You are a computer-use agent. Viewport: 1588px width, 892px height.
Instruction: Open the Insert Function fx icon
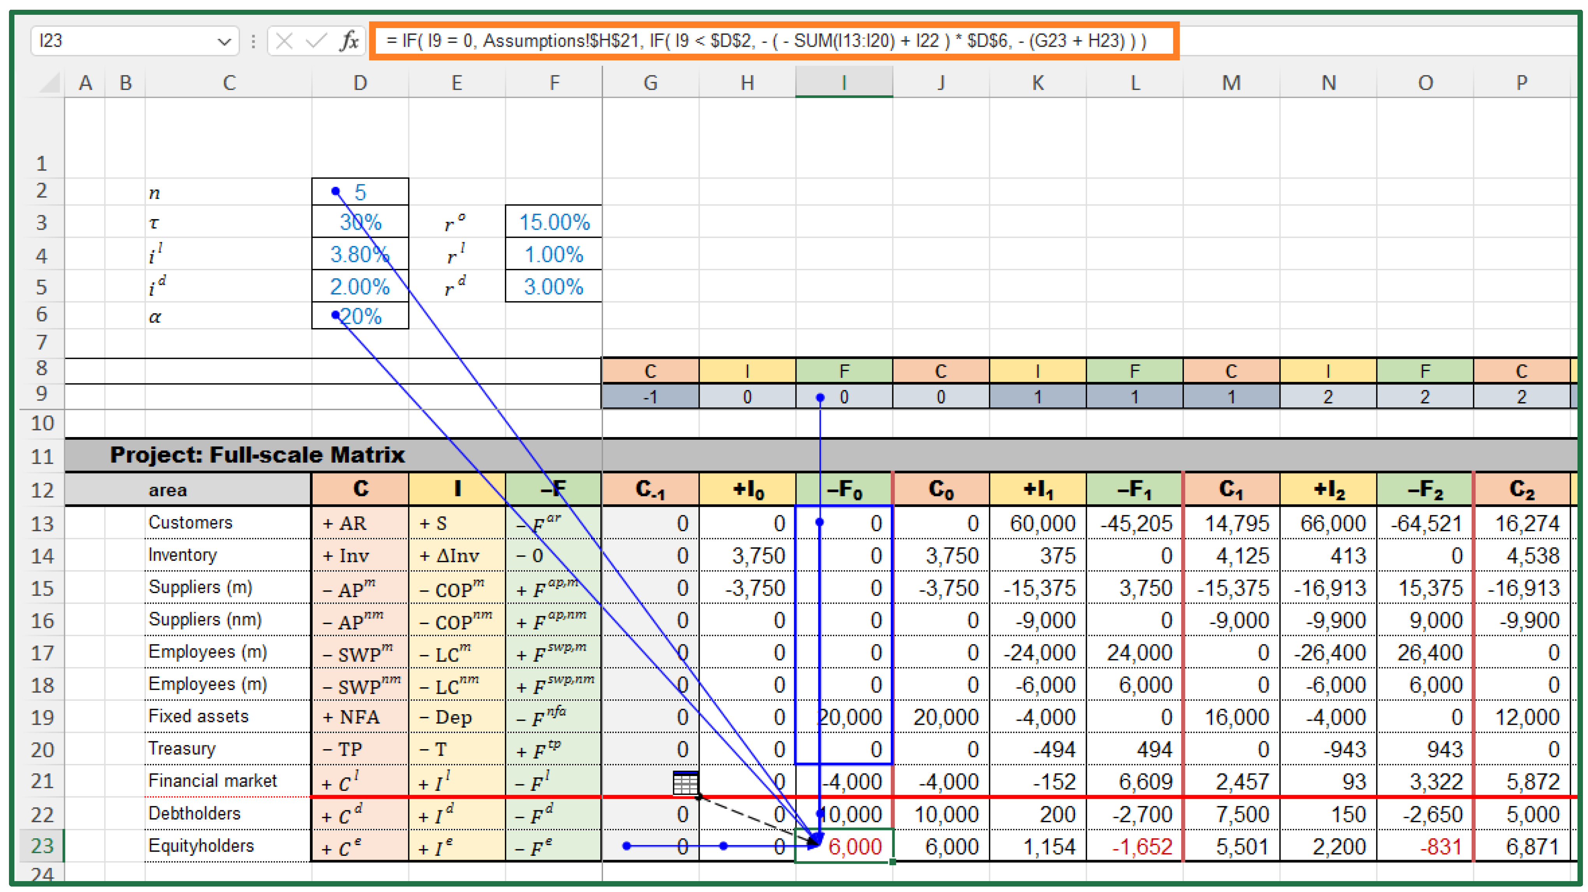tap(349, 41)
